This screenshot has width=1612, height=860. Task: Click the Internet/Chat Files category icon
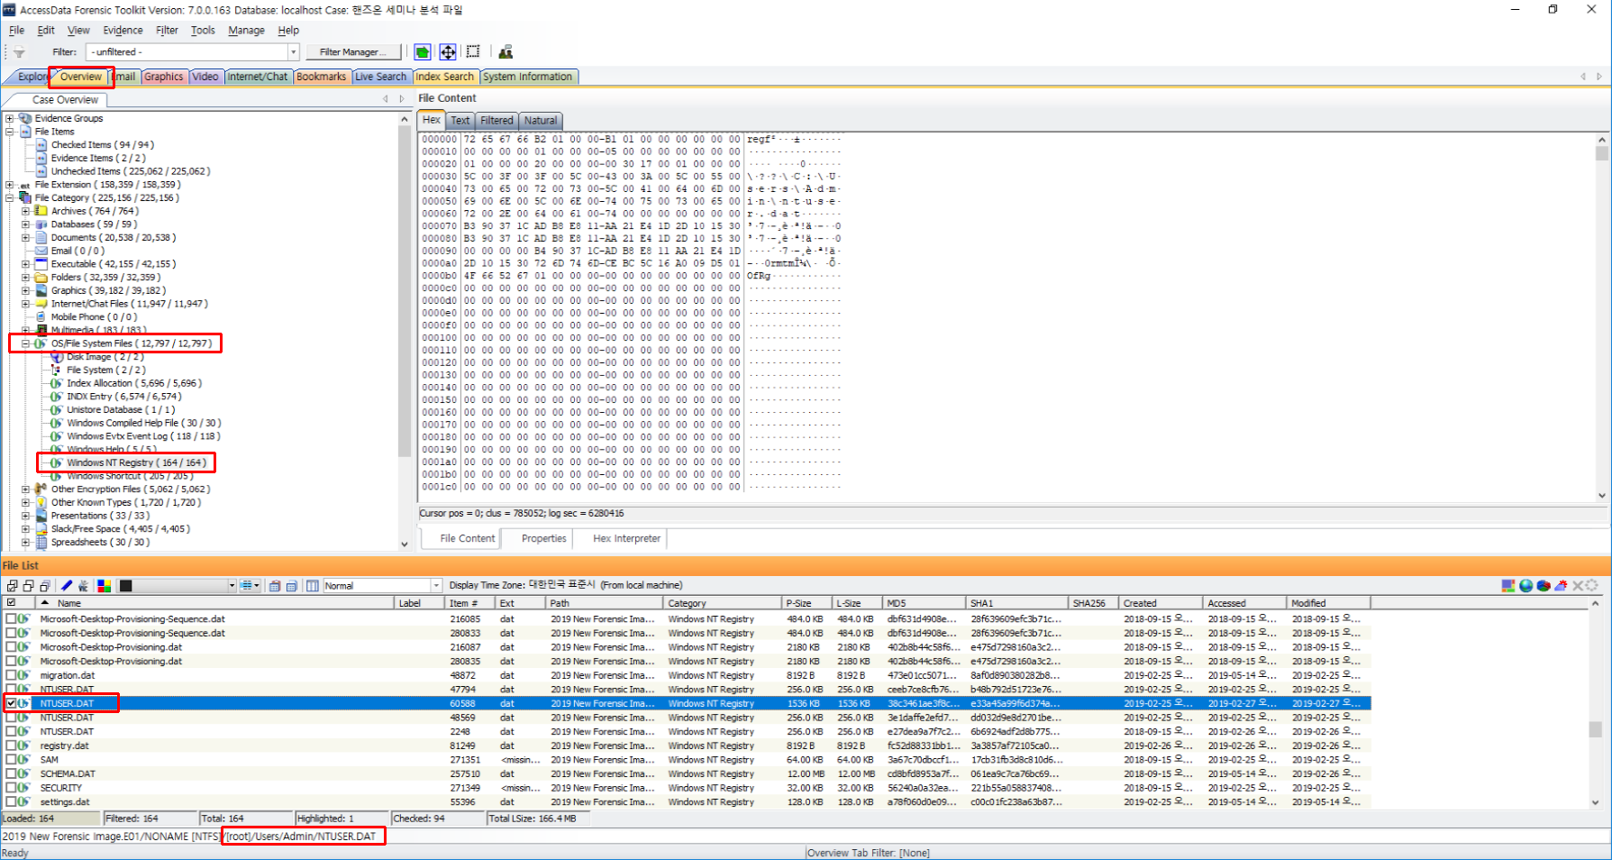(x=41, y=304)
